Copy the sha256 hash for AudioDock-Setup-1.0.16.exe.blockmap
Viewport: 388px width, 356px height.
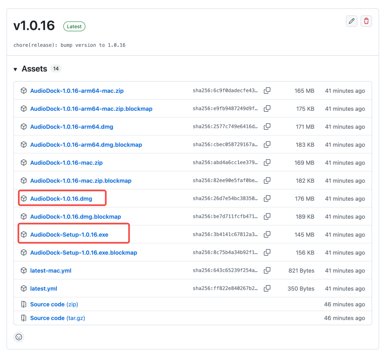267,252
